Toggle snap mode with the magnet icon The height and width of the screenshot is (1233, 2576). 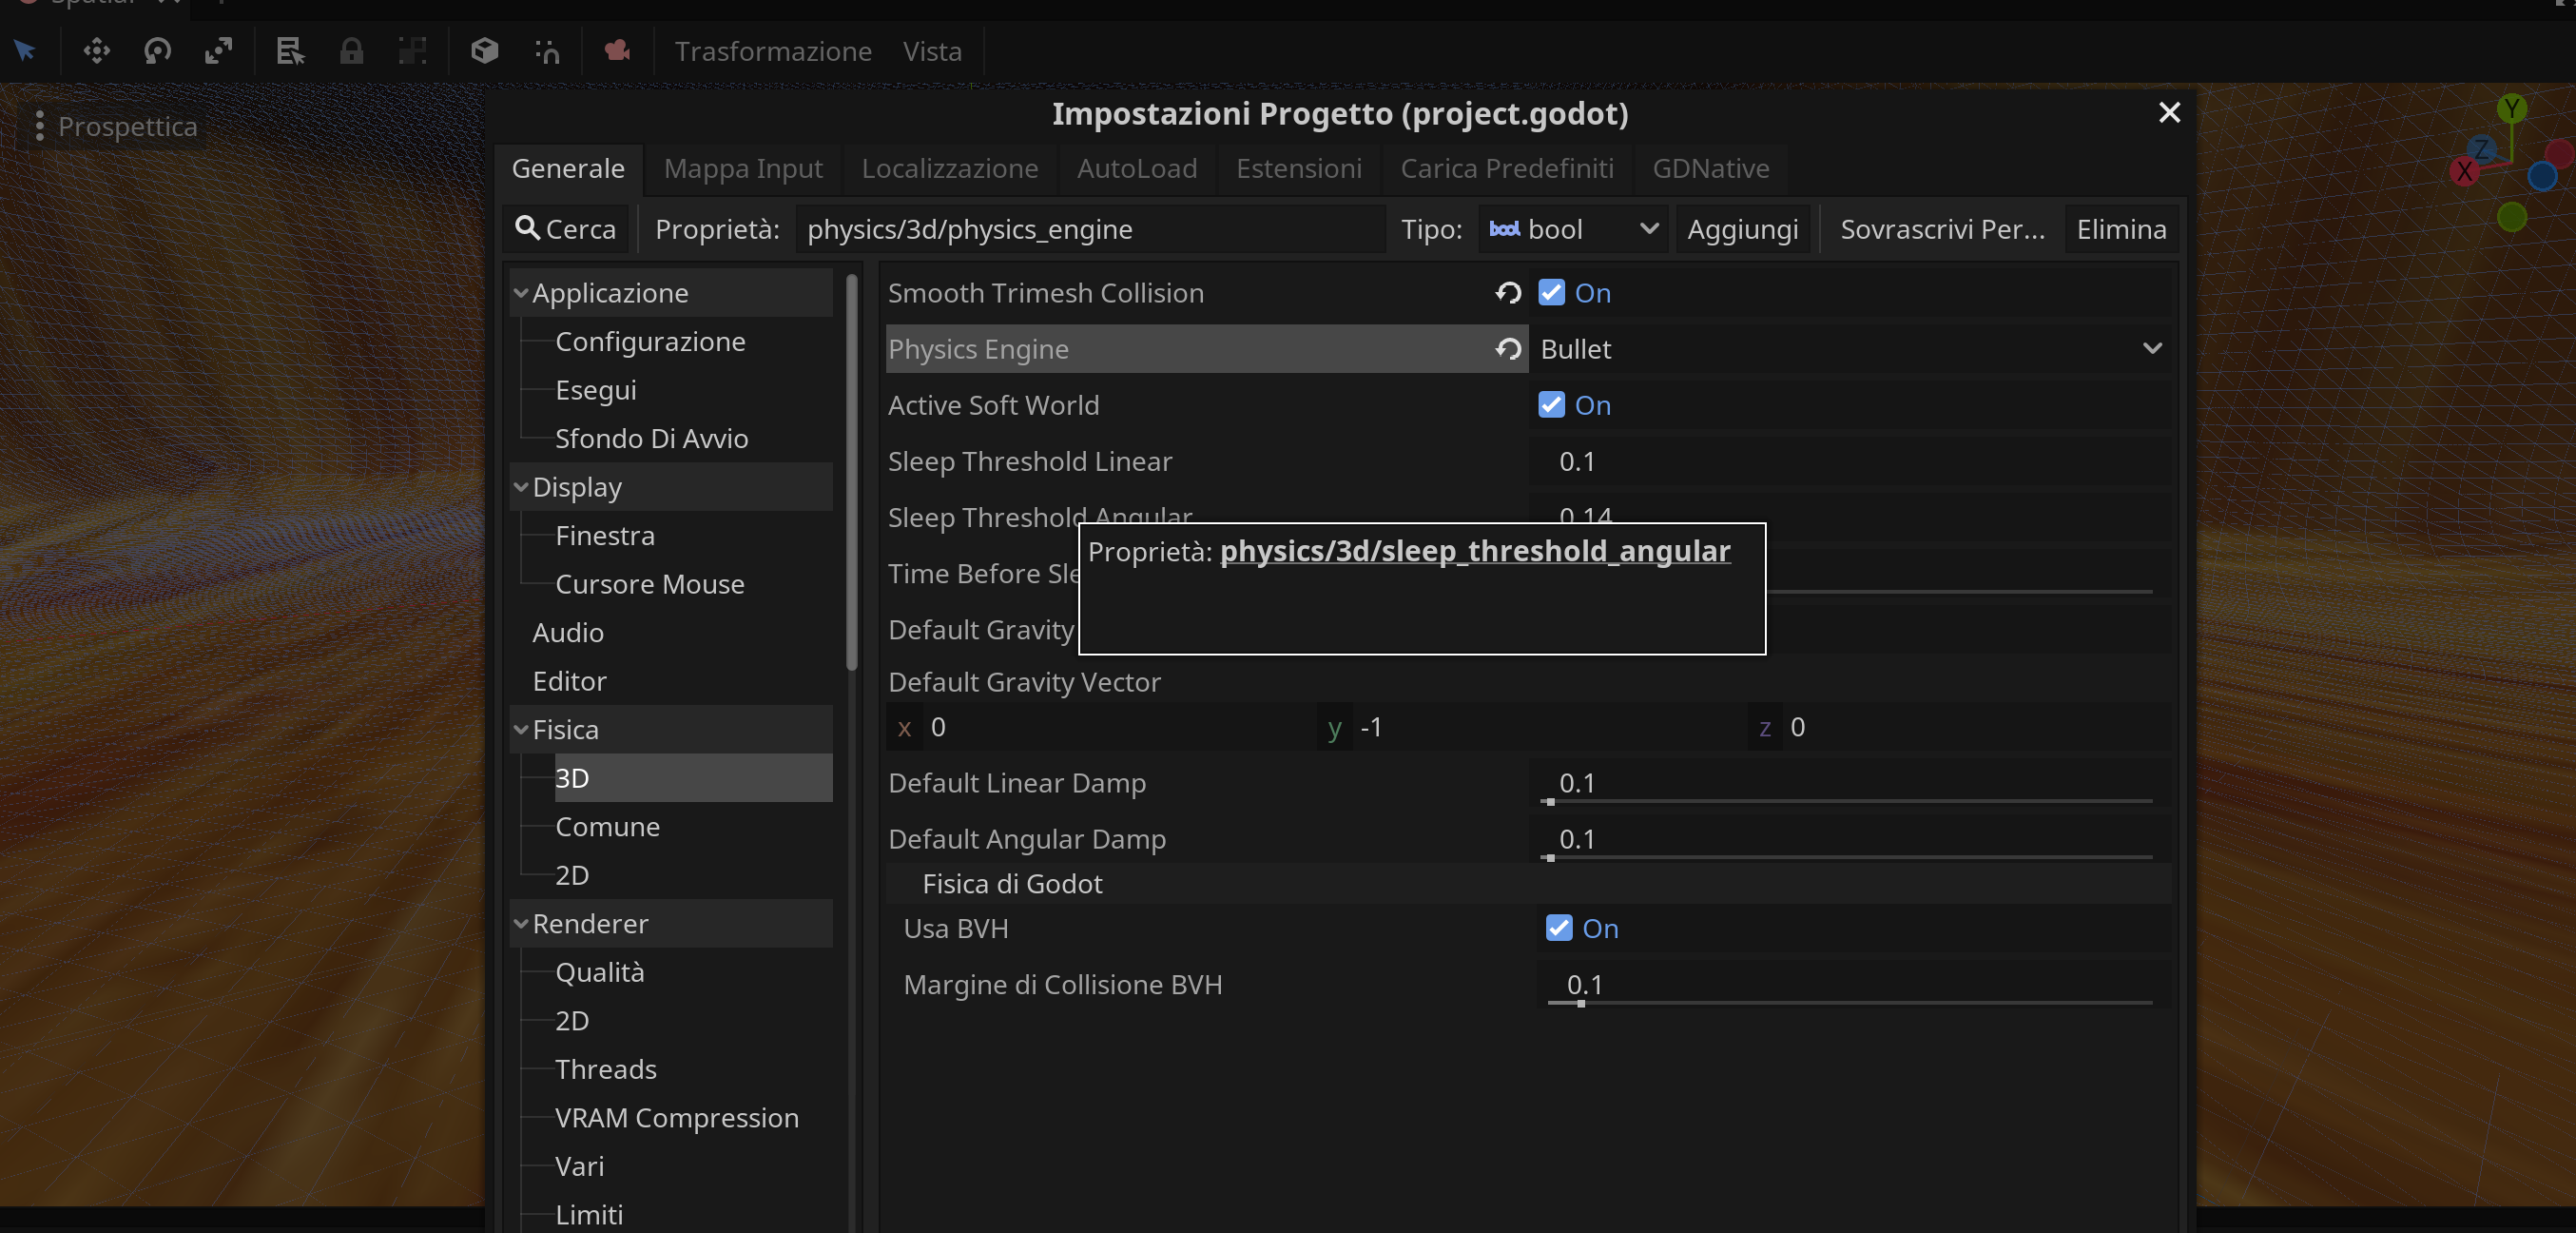click(x=547, y=50)
